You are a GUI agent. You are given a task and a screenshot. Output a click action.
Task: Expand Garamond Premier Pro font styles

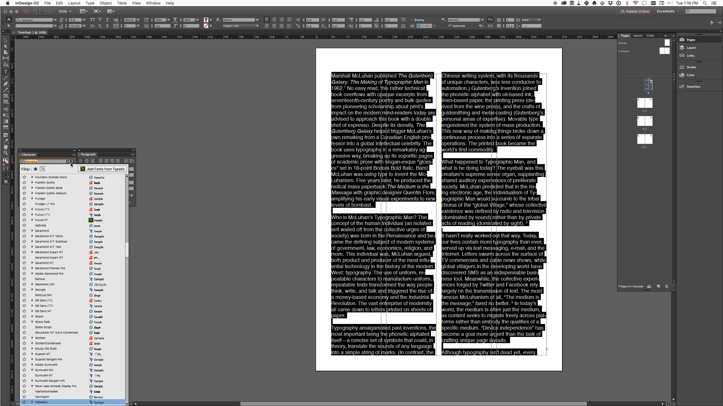(32, 268)
